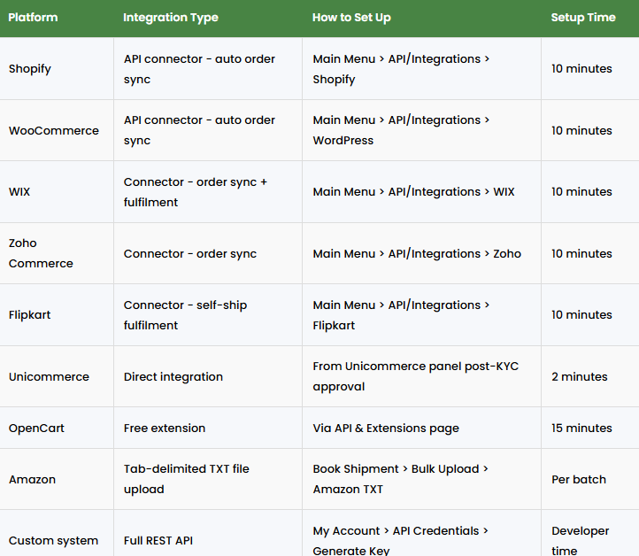Select the Unicommerce platform cell
639x556 pixels.
point(57,376)
